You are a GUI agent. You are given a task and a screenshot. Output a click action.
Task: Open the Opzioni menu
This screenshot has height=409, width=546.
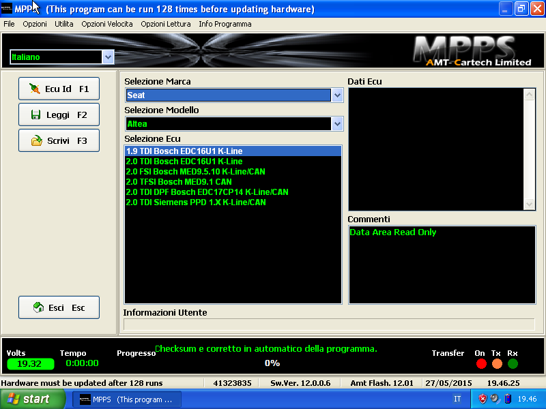[35, 24]
